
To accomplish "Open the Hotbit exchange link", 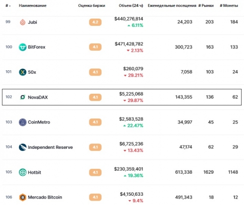I will tap(34, 172).
